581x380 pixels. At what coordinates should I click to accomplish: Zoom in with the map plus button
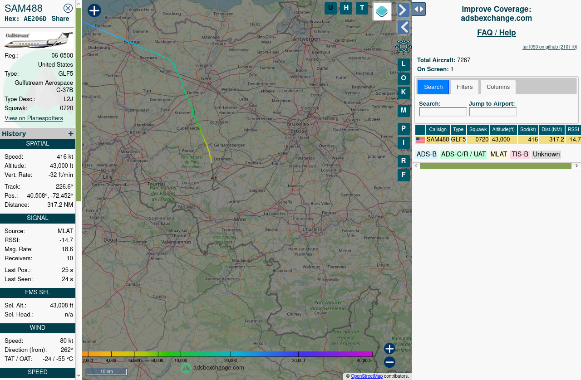click(x=389, y=349)
